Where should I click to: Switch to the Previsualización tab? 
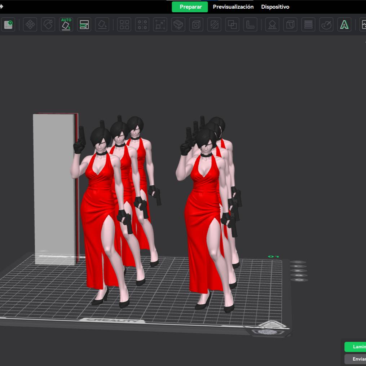coord(233,6)
